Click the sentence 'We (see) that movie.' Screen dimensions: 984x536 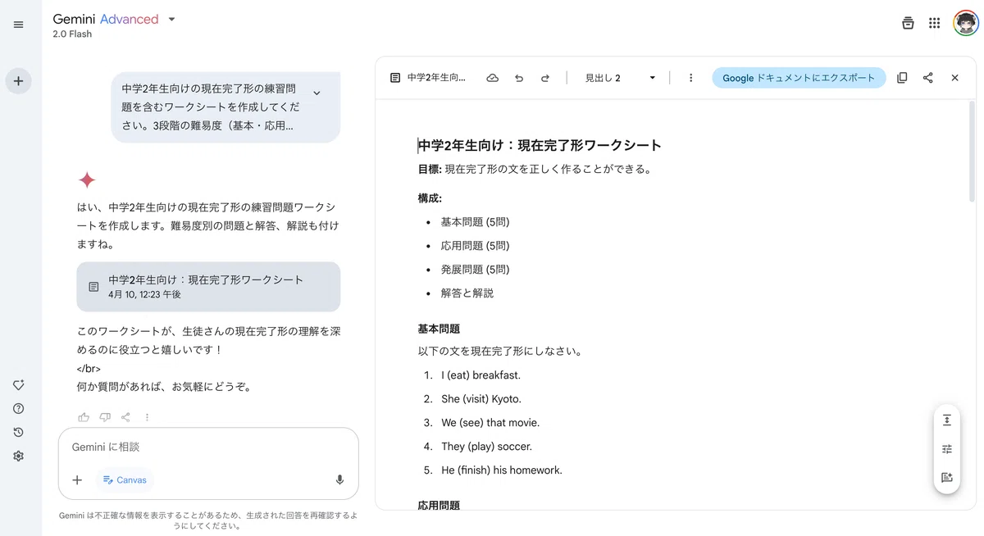[490, 423]
